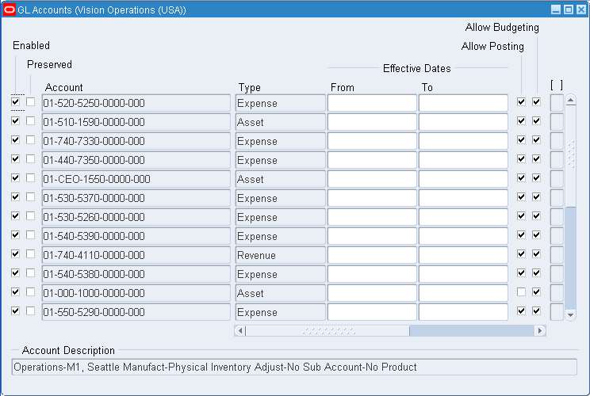The width and height of the screenshot is (590, 396).
Task: Click the vertical scrollbar up arrow
Action: pyautogui.click(x=570, y=101)
